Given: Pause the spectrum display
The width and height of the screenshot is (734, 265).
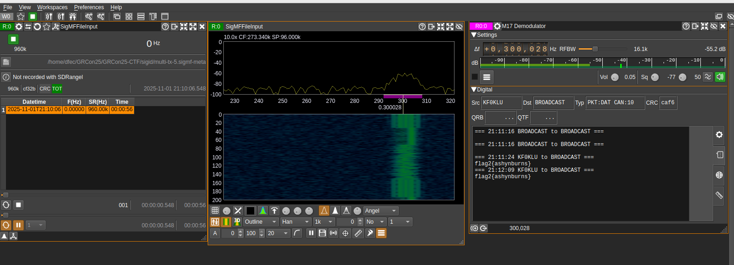Looking at the screenshot, I should pos(311,233).
